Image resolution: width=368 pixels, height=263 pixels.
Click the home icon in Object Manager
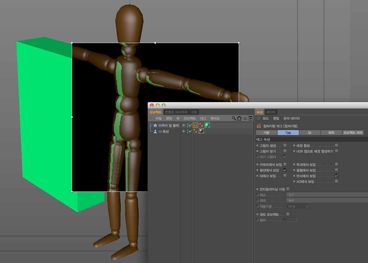[239, 118]
